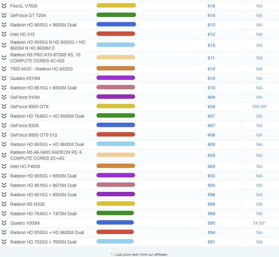Open Radeon HD 8550G + HD 8600M Dual link

tap(47, 232)
